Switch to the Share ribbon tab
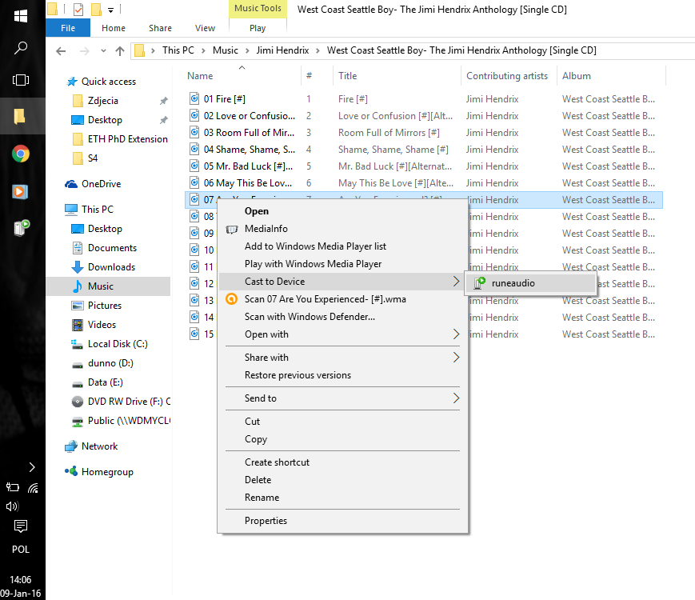Screen dimensions: 695x600 coord(160,28)
